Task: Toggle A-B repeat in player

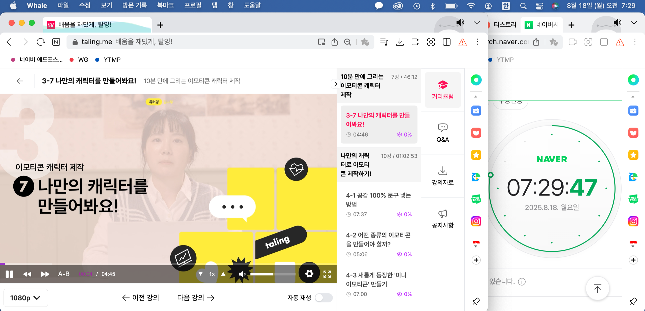Action: point(64,274)
